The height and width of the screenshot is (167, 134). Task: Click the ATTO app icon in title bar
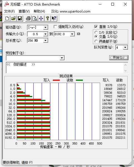[x=6, y=4]
